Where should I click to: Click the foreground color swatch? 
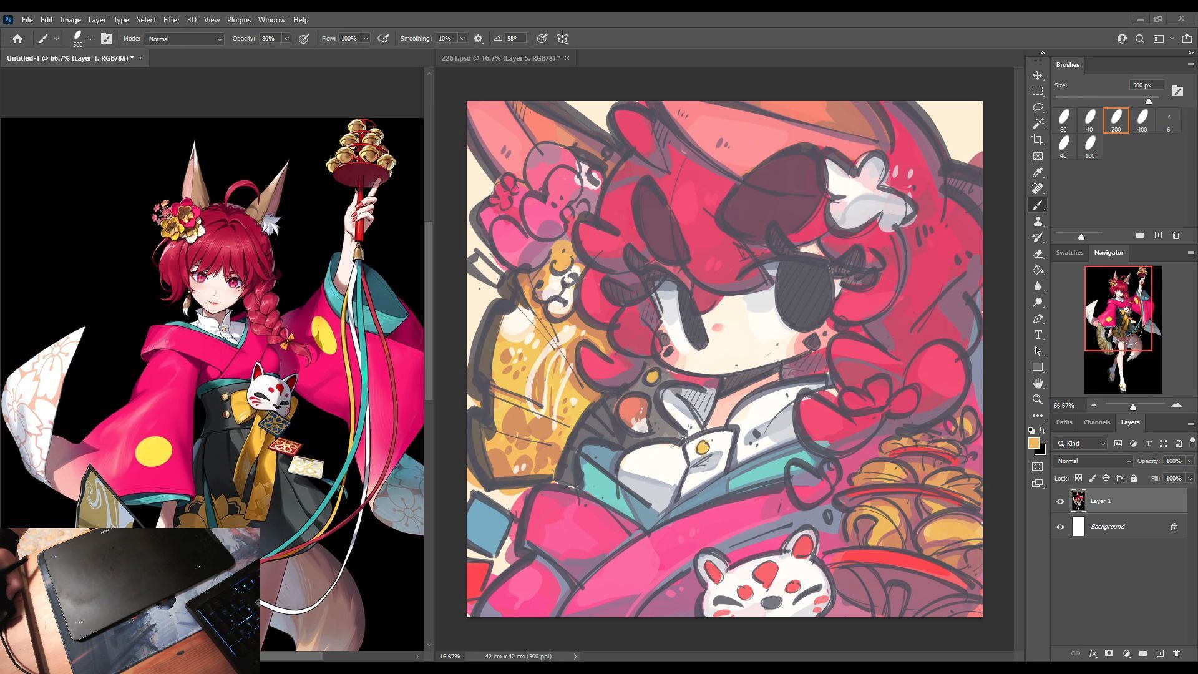1033,443
